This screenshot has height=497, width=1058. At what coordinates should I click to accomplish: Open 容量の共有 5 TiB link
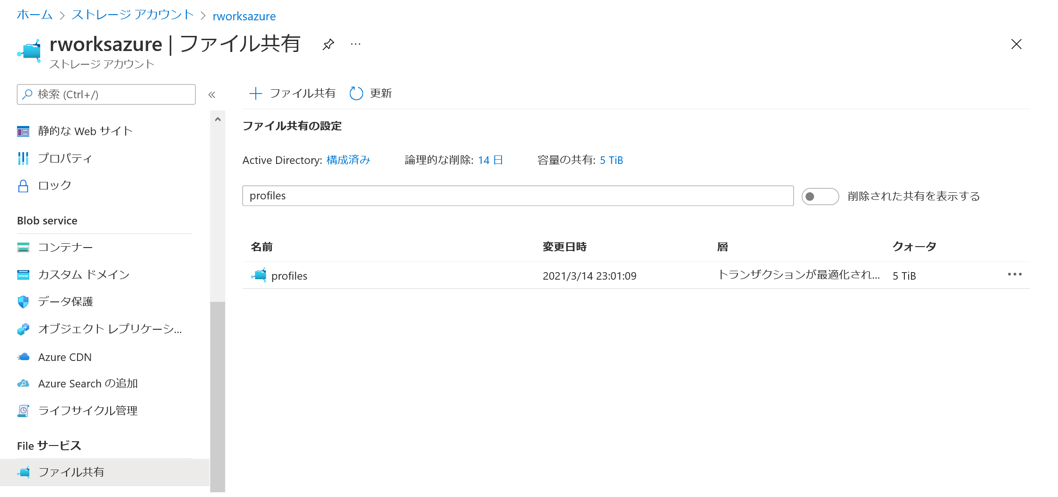click(x=611, y=160)
